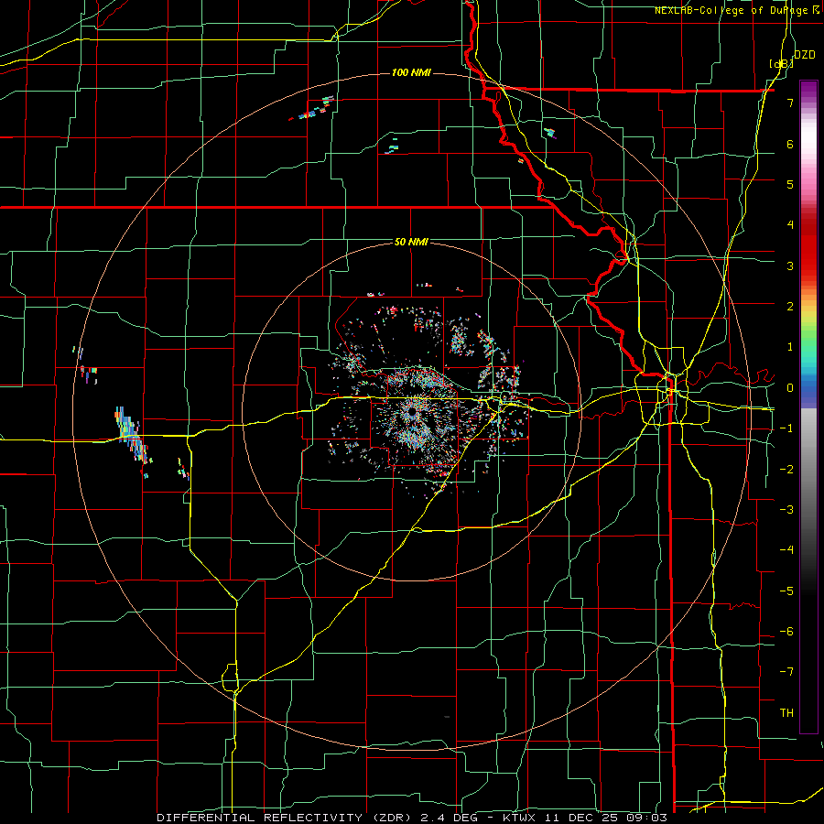
Task: Click the -1 value on the color scale
Action: (786, 428)
